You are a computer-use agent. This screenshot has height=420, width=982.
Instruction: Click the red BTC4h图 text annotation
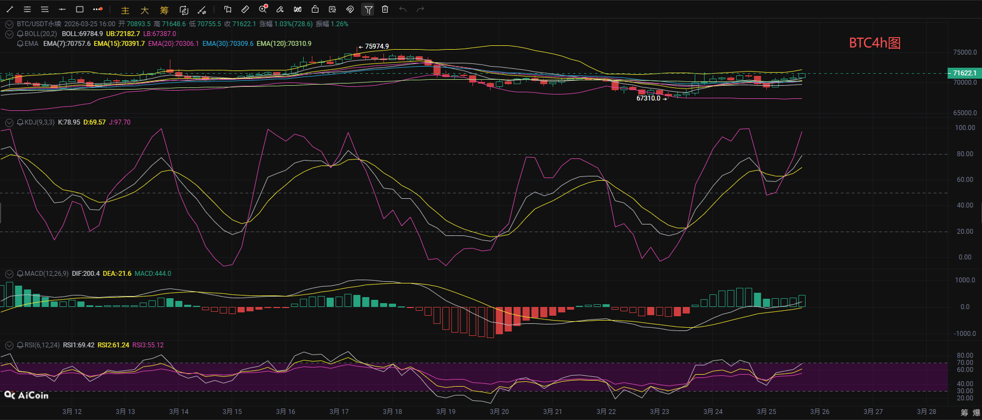(874, 43)
